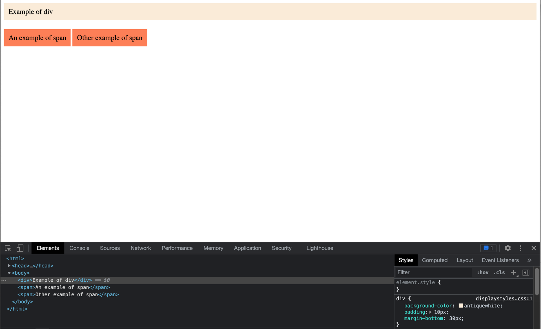Viewport: 541px width, 329px height.
Task: Switch to the Console tab
Action: click(79, 248)
